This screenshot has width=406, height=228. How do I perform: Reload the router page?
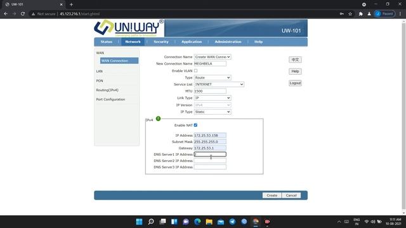point(23,14)
